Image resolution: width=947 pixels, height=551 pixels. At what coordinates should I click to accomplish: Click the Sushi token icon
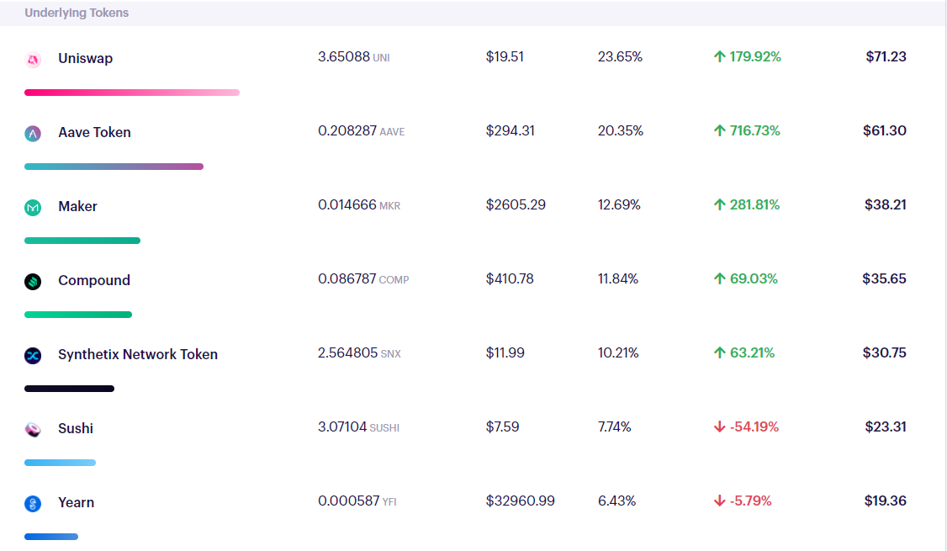[x=33, y=430]
